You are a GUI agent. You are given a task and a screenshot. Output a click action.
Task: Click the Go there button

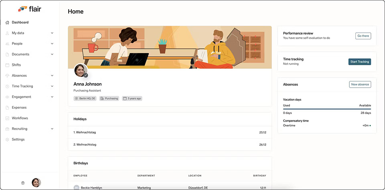(363, 36)
